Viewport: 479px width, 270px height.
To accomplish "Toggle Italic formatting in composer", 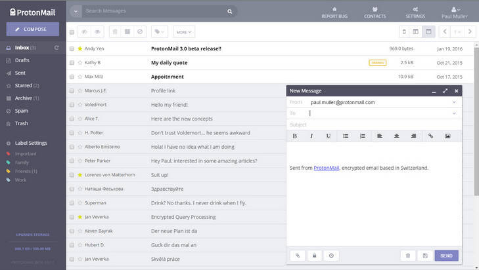I will point(311,136).
